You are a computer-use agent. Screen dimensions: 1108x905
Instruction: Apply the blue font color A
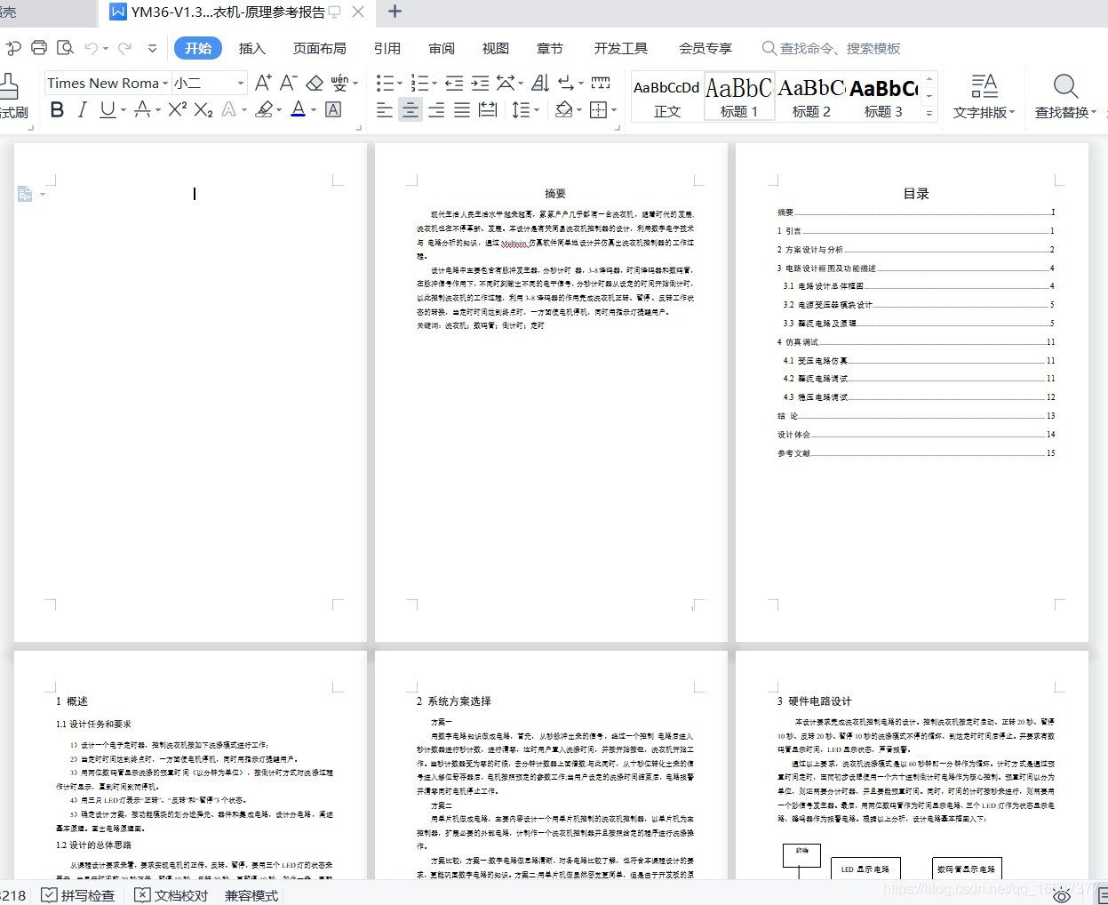point(299,109)
